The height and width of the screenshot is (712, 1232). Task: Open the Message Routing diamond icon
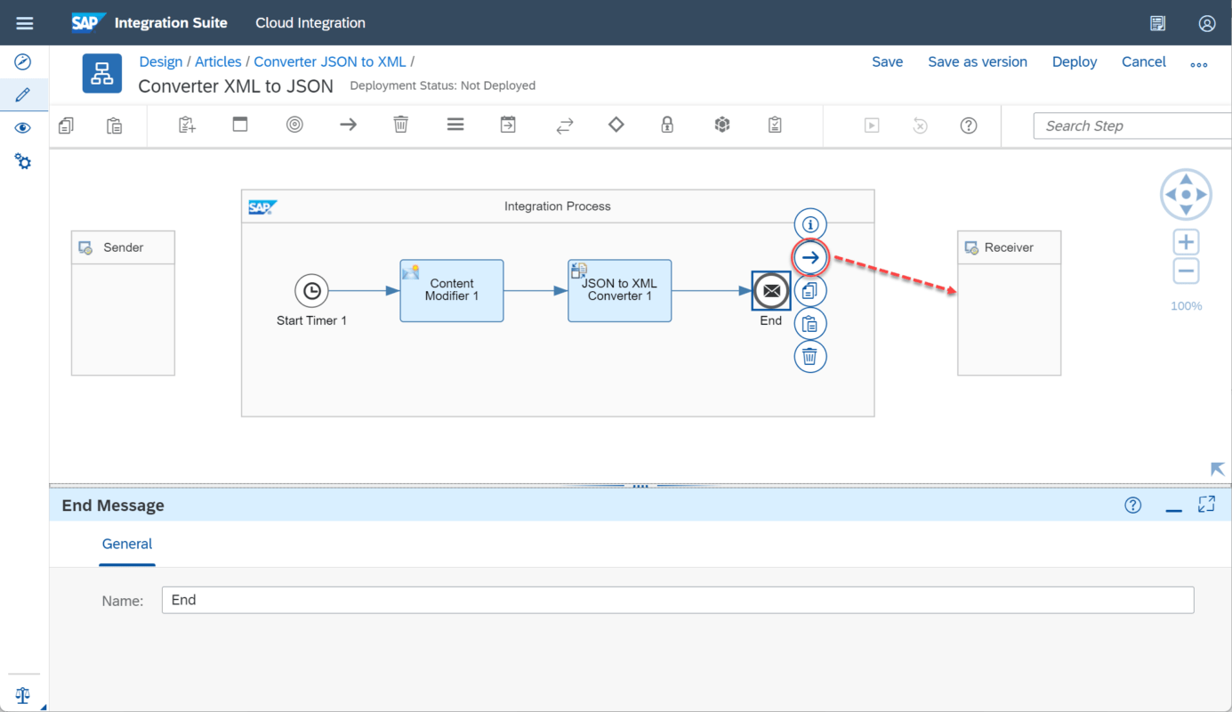coord(616,125)
